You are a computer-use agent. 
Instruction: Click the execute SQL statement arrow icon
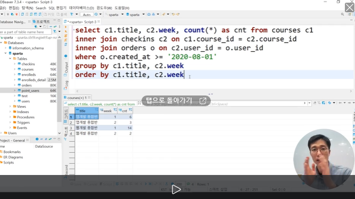tap(66, 27)
